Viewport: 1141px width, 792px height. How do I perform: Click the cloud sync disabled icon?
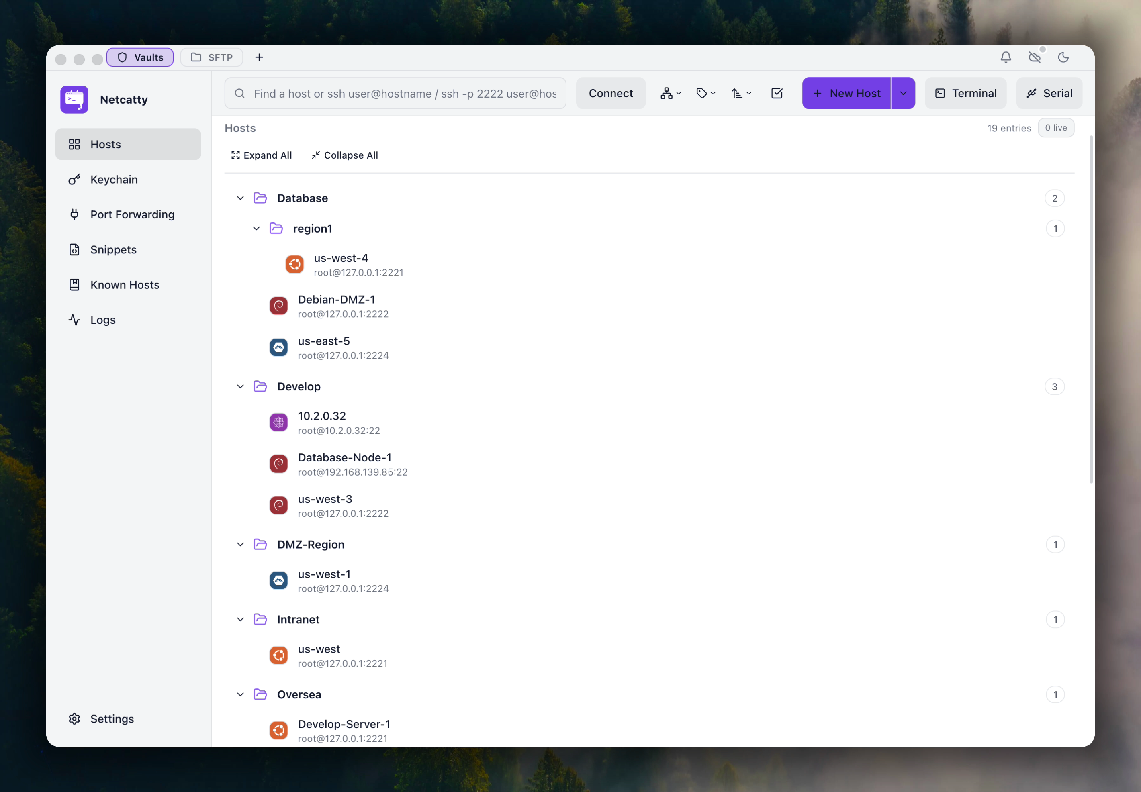point(1034,57)
